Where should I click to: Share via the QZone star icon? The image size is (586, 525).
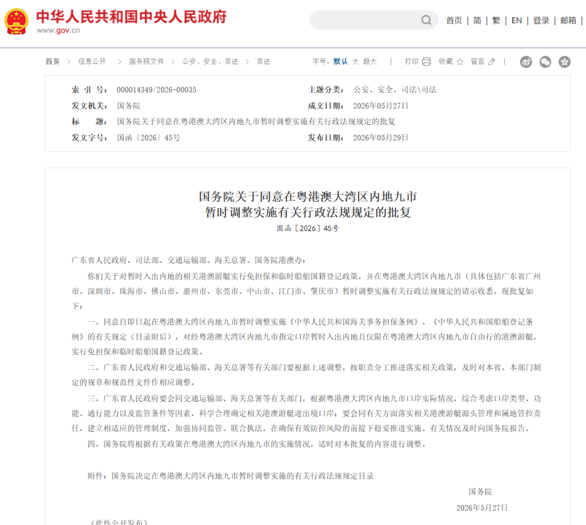click(565, 62)
